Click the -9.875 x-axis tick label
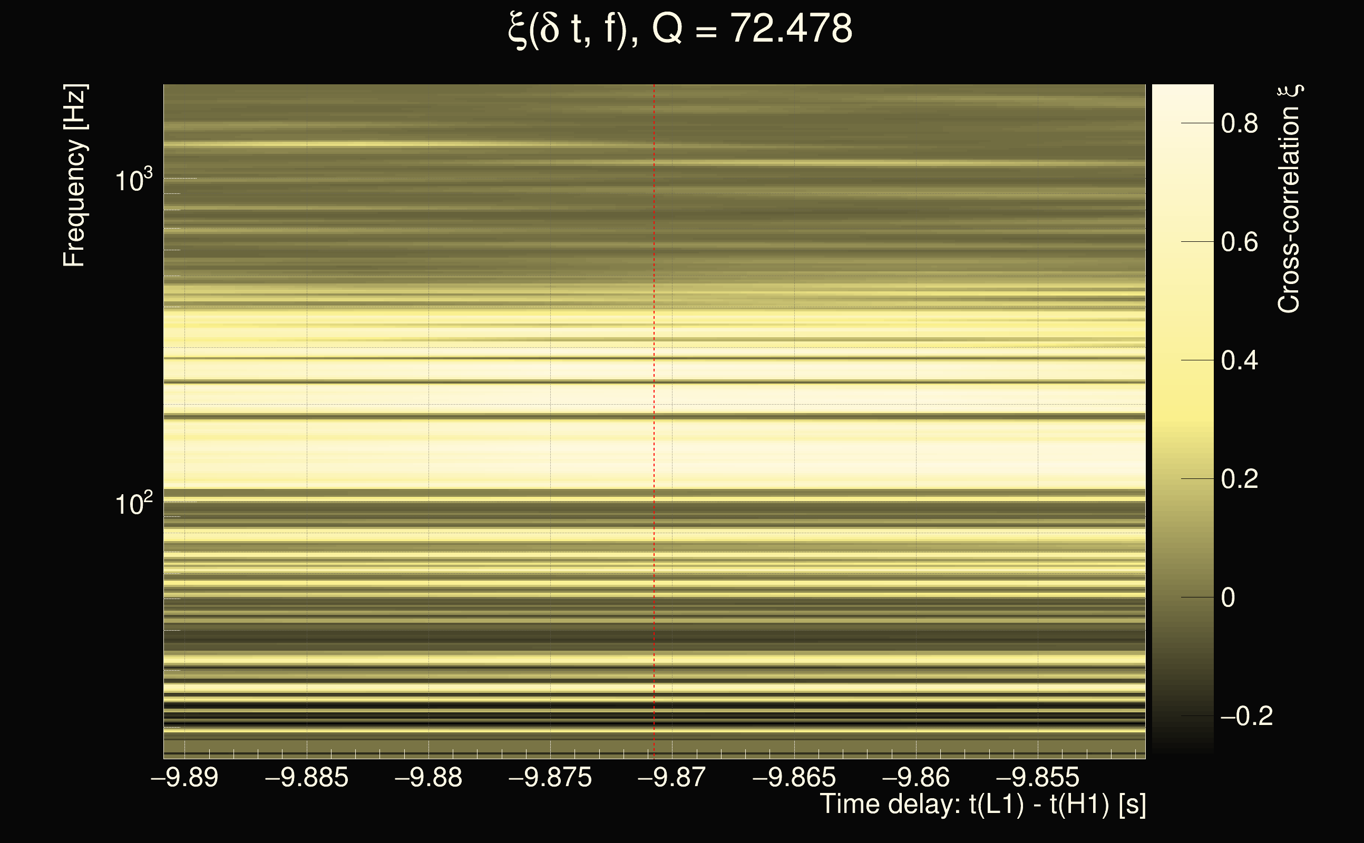This screenshot has width=1364, height=843. 550,777
